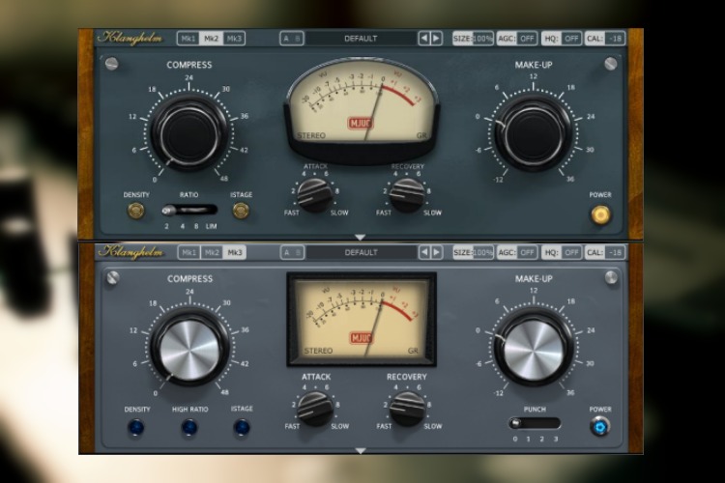Click the RATIO slide switch in Mk2 plugin

[189, 211]
